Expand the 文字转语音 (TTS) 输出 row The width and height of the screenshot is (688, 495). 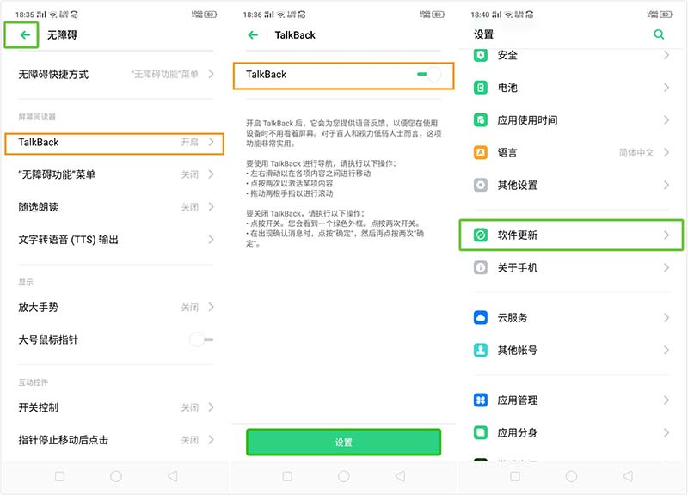point(114,239)
